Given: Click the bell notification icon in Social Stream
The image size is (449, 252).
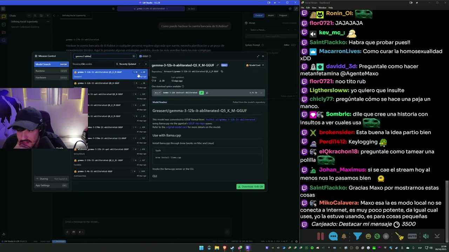Looking at the screenshot, I should (x=344, y=236).
